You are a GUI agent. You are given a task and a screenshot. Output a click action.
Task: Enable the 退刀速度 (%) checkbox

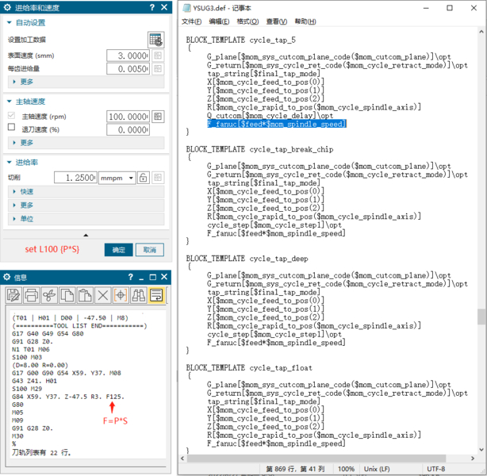[11, 128]
